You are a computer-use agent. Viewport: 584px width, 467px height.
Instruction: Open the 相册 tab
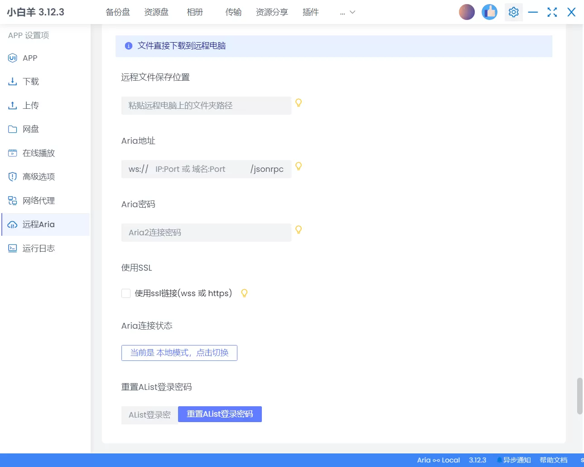pos(195,12)
